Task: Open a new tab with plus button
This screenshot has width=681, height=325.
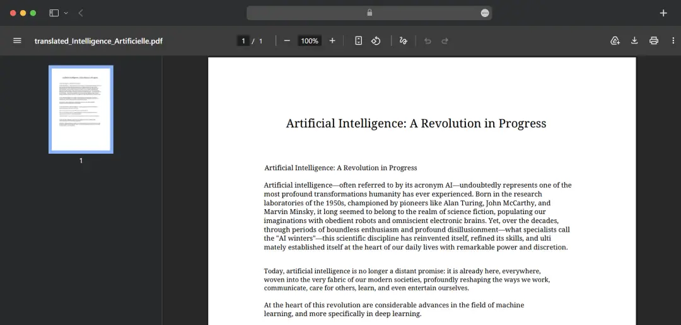Action: tap(663, 13)
